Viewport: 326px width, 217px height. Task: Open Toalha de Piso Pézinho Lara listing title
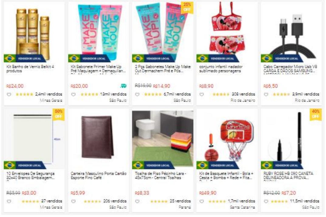[x=160, y=175]
